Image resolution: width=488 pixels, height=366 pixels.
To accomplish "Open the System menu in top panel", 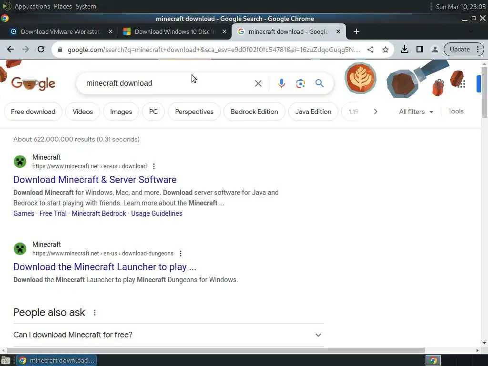I will [x=86, y=6].
